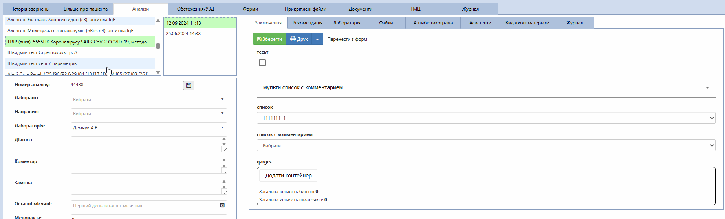The height and width of the screenshot is (219, 725).
Task: Open the Лаборант dropdown
Action: (149, 99)
